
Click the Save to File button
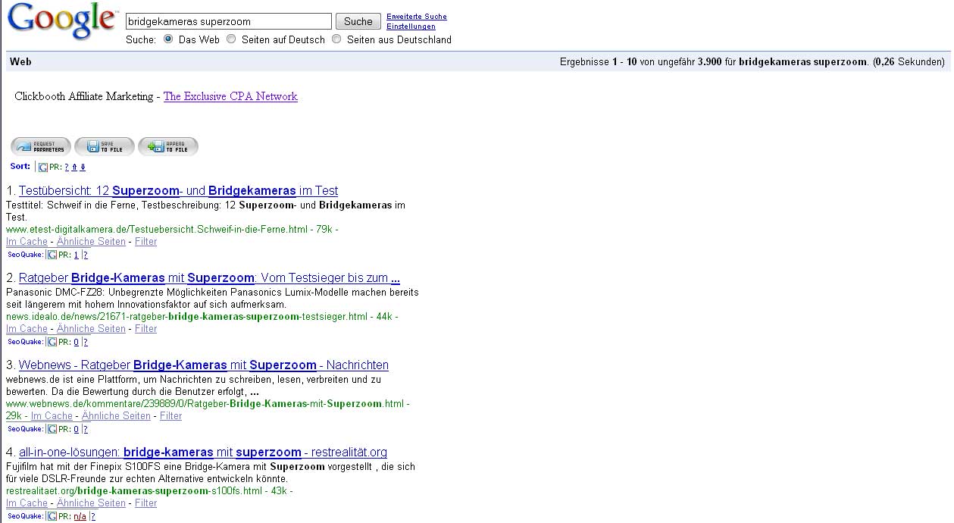tap(105, 146)
